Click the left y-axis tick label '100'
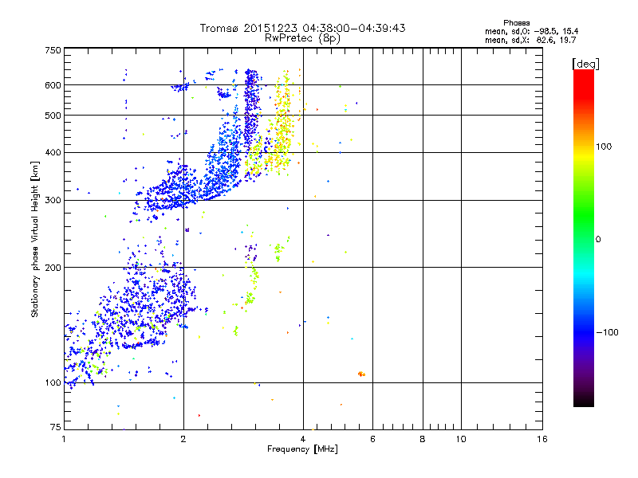 coord(53,382)
